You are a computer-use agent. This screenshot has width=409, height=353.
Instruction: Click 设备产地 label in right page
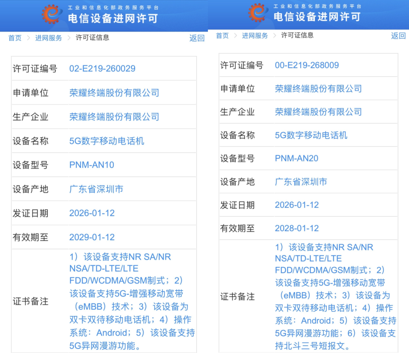237,182
